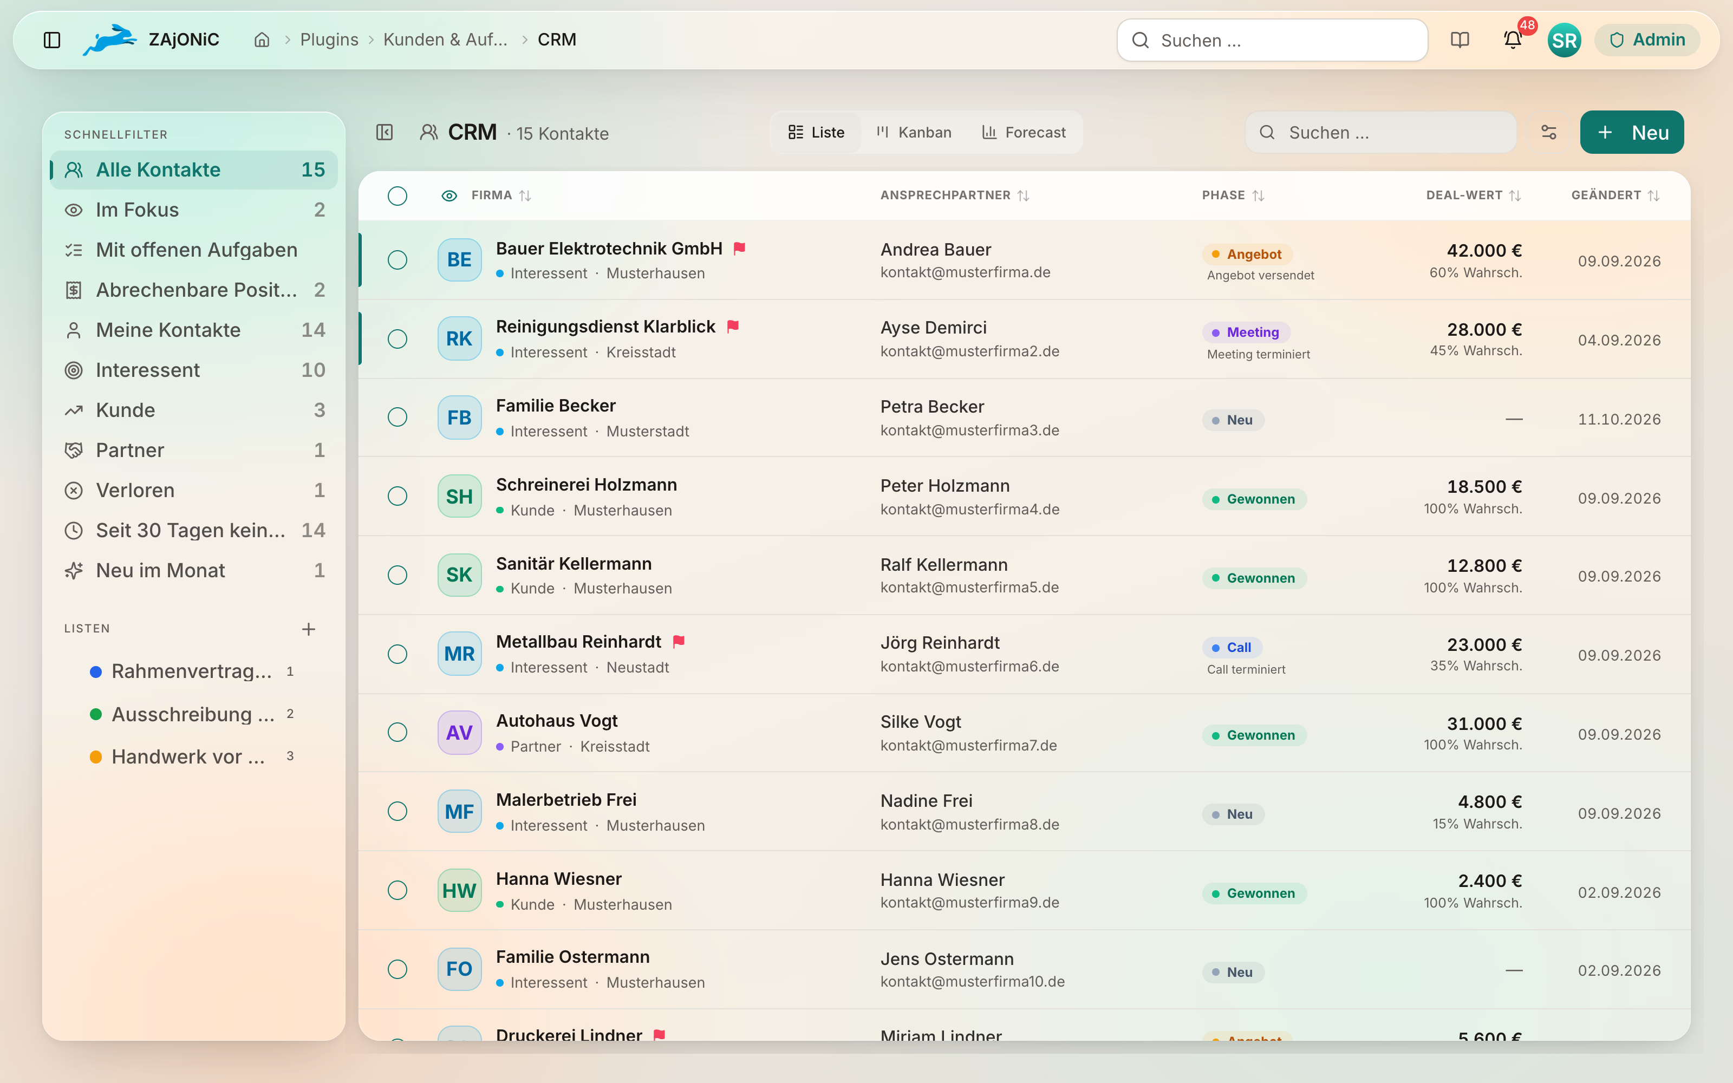Open notifications bell with 48 badge
The width and height of the screenshot is (1733, 1083).
[1513, 40]
